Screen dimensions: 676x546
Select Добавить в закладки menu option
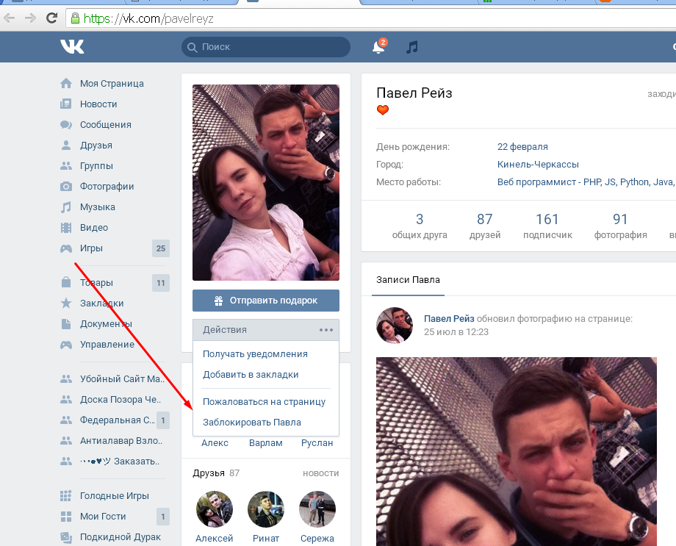251,375
